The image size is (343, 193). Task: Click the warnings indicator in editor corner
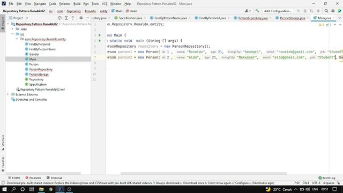pyautogui.click(x=322, y=25)
